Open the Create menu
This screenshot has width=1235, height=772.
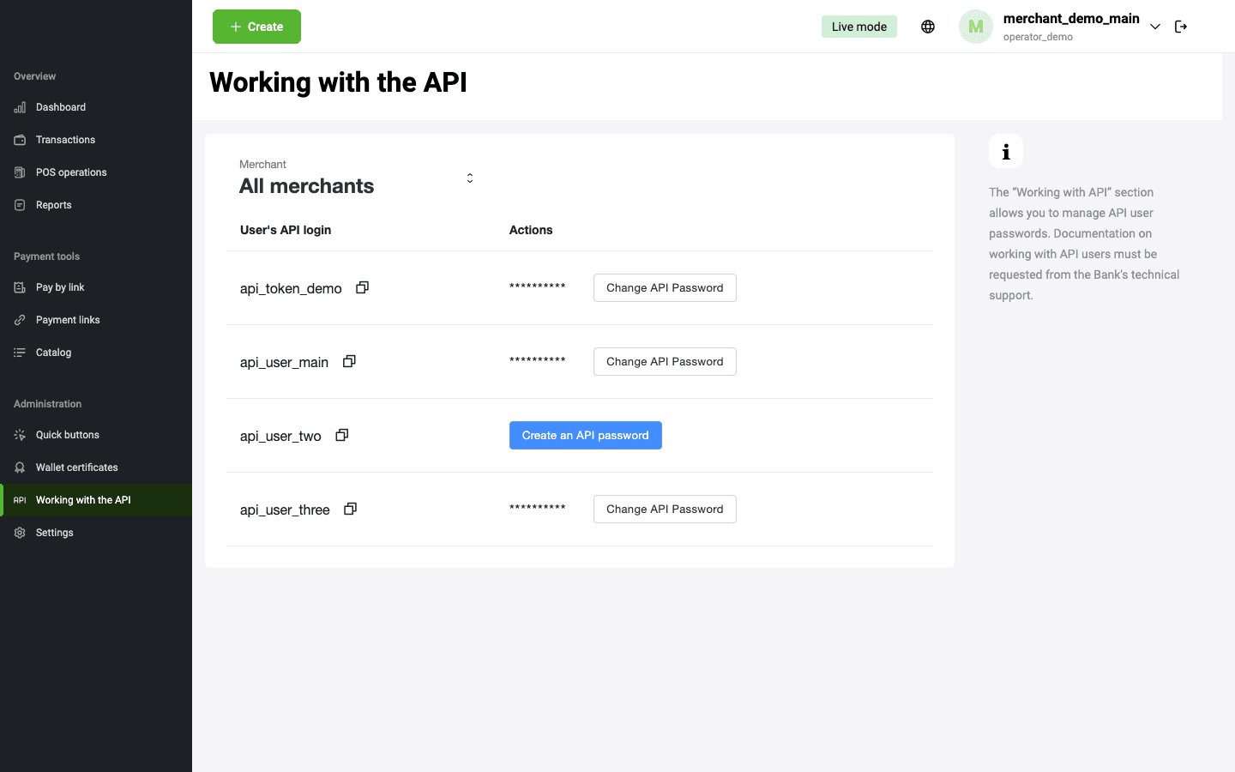point(256,27)
